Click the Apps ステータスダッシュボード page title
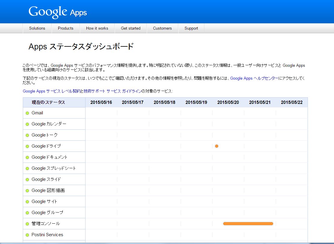Screen dimensions: 334x244 [x=81, y=46]
